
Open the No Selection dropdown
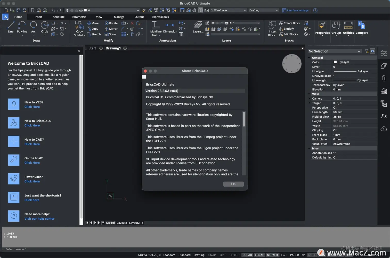coord(334,51)
